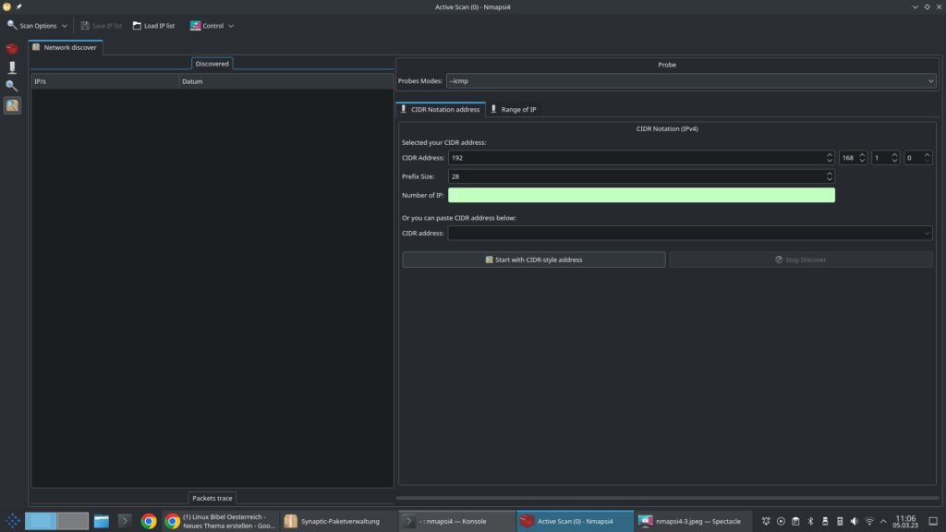Select the Packets trace tab

tap(212, 498)
